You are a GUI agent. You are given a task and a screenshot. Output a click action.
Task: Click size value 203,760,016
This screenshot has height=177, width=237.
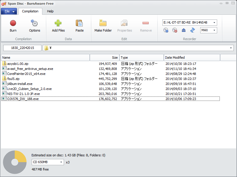click(x=108, y=94)
